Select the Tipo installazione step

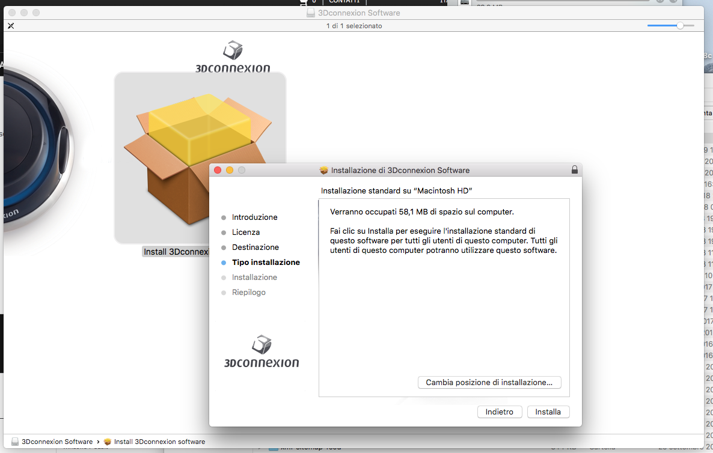coord(266,262)
